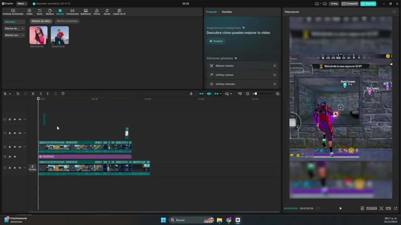This screenshot has width=401, height=225.
Task: Click the trim right of playhead icon
Action: coord(48,94)
